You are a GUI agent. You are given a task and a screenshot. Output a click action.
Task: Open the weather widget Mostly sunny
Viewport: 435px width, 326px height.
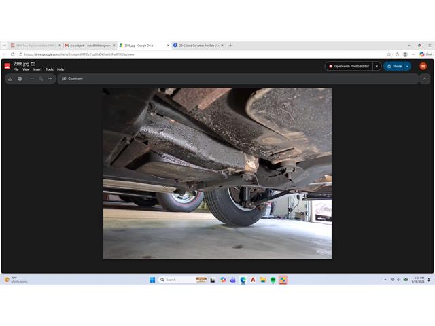[x=16, y=280]
